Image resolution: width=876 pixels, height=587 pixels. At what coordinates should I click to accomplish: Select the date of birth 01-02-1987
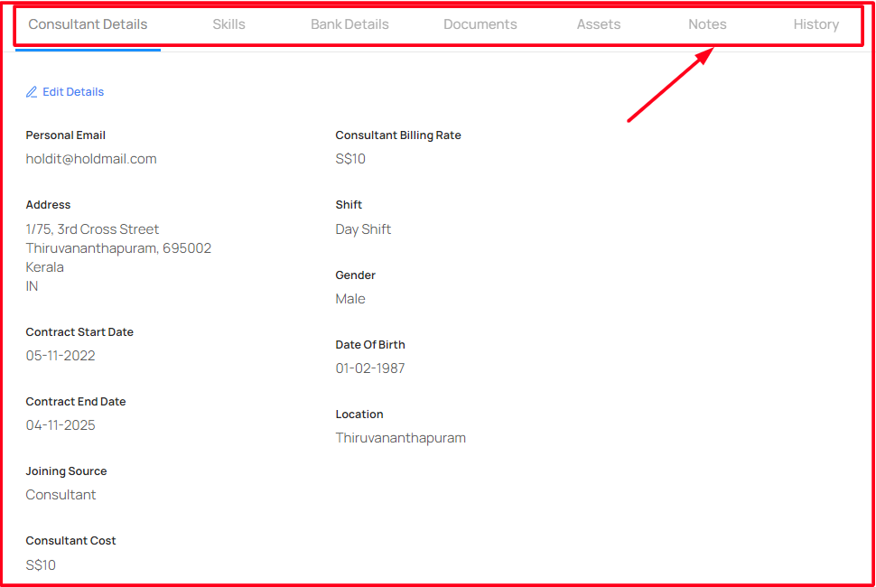coord(370,368)
